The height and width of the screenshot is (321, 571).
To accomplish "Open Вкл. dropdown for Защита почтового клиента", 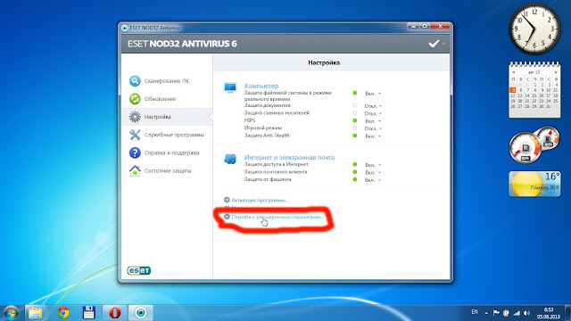I will click(x=373, y=172).
